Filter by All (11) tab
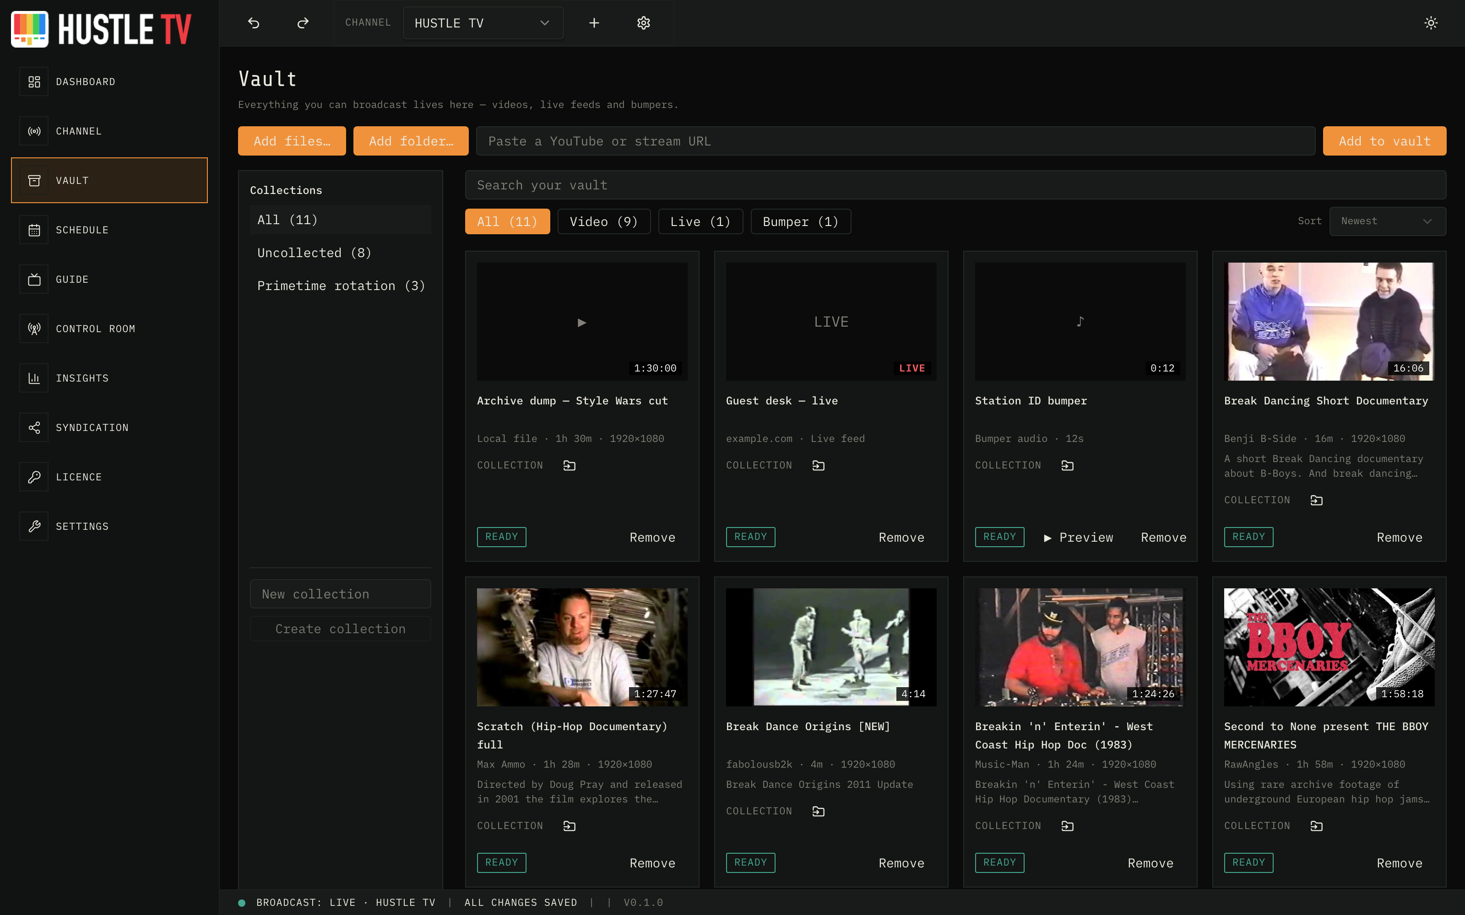The height and width of the screenshot is (915, 1465). tap(507, 221)
